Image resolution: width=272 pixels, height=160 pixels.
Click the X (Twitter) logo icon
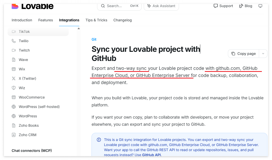tap(14, 78)
